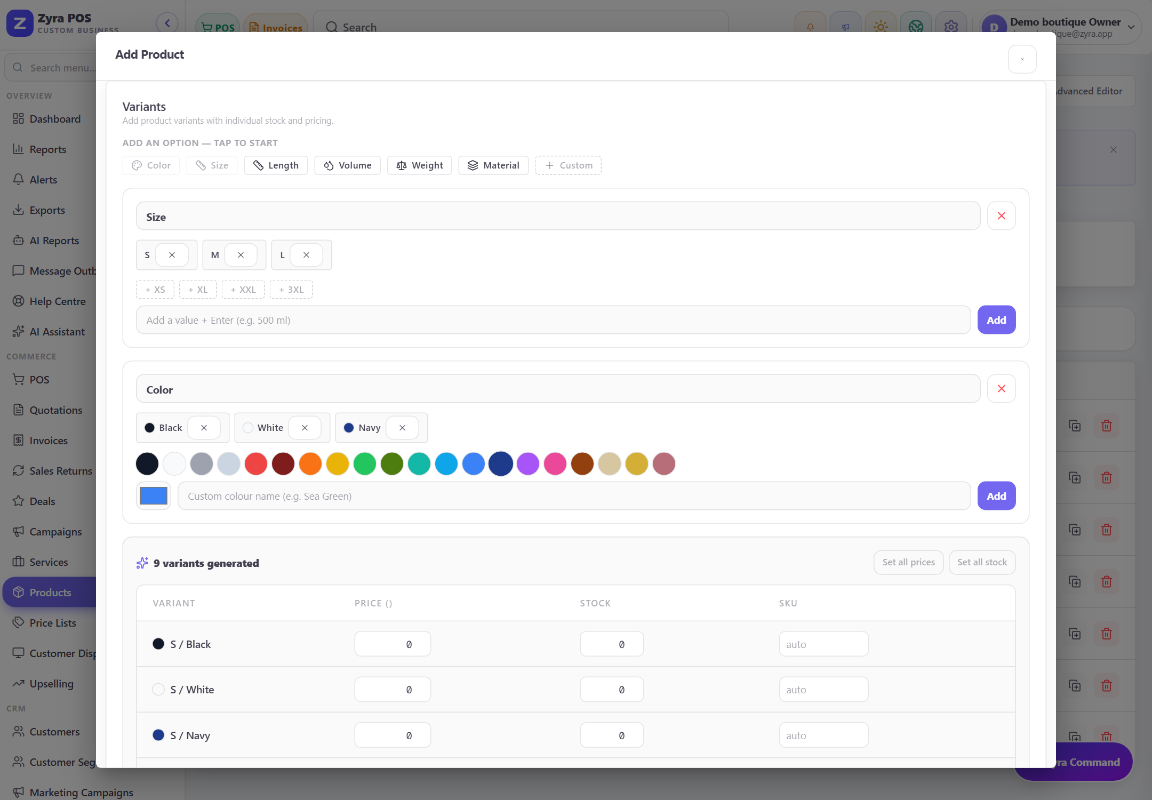The height and width of the screenshot is (800, 1152).
Task: Remove the M size value
Action: [x=241, y=255]
